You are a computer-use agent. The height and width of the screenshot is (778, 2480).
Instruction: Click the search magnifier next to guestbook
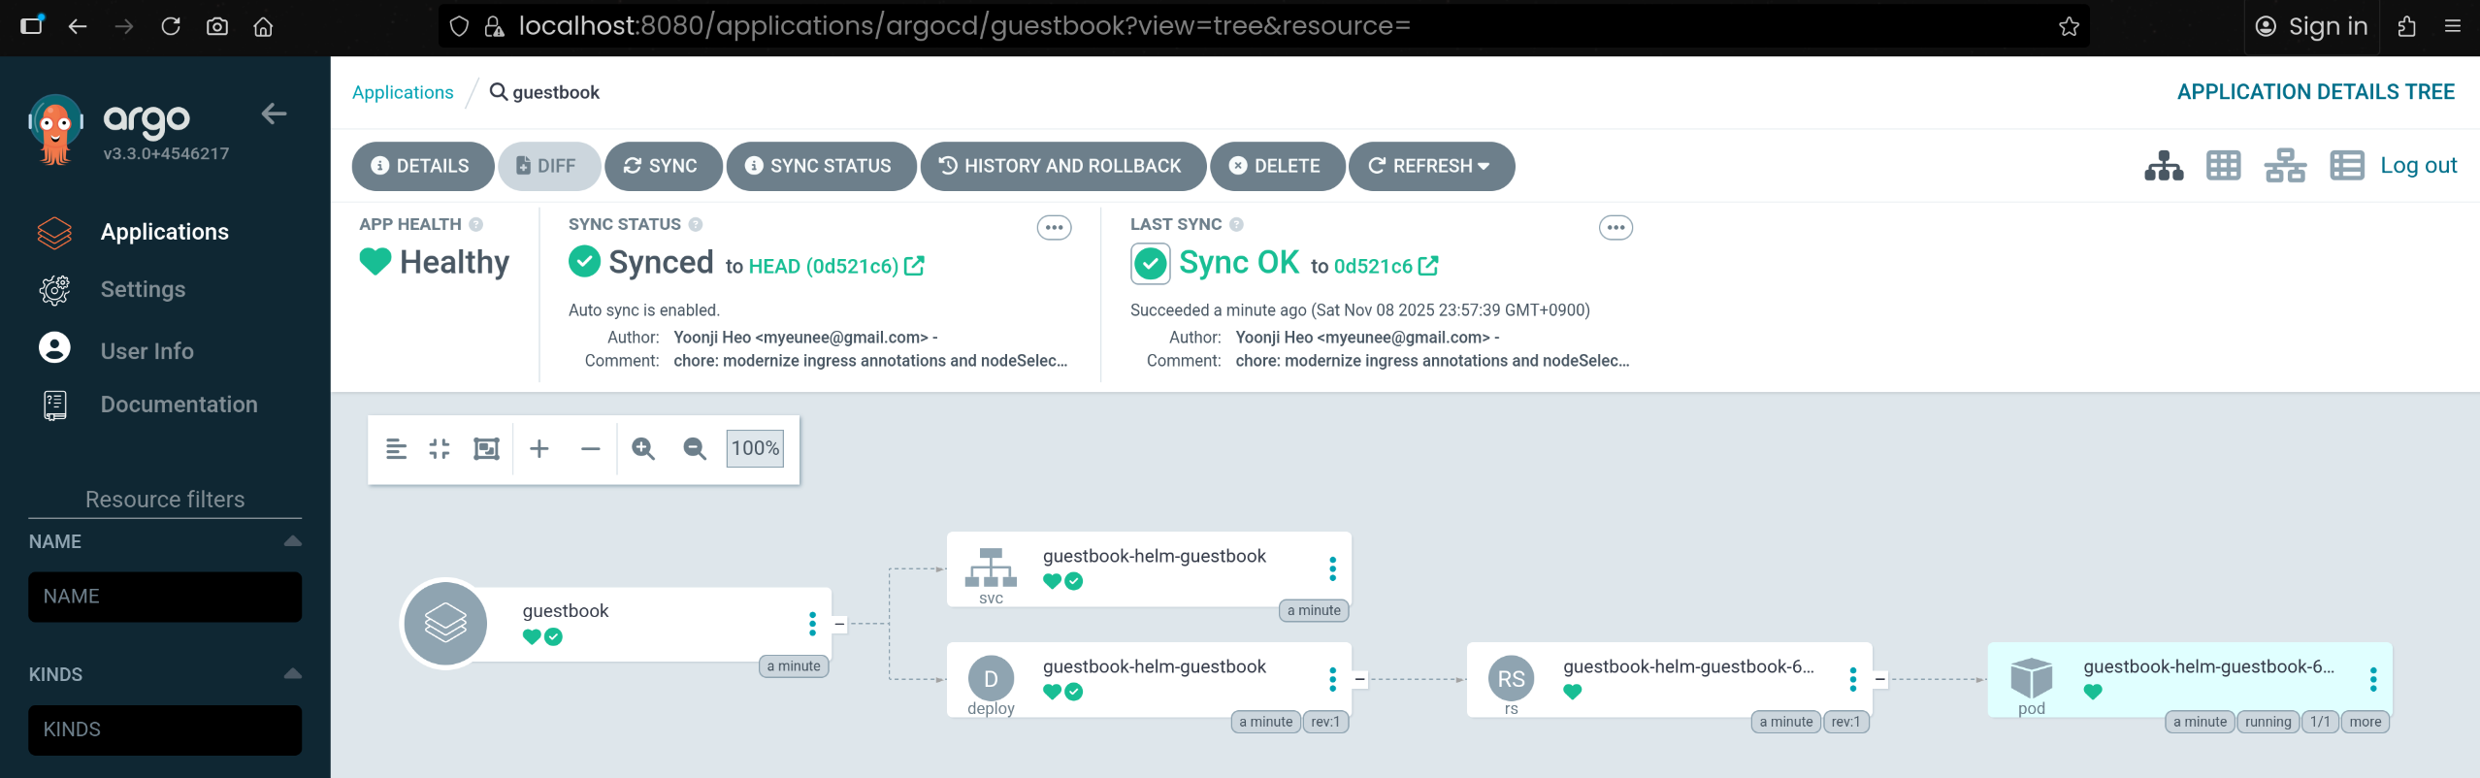[x=498, y=91]
